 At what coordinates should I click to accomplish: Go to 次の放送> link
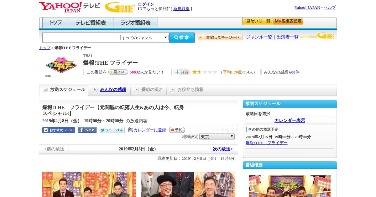click(x=223, y=149)
